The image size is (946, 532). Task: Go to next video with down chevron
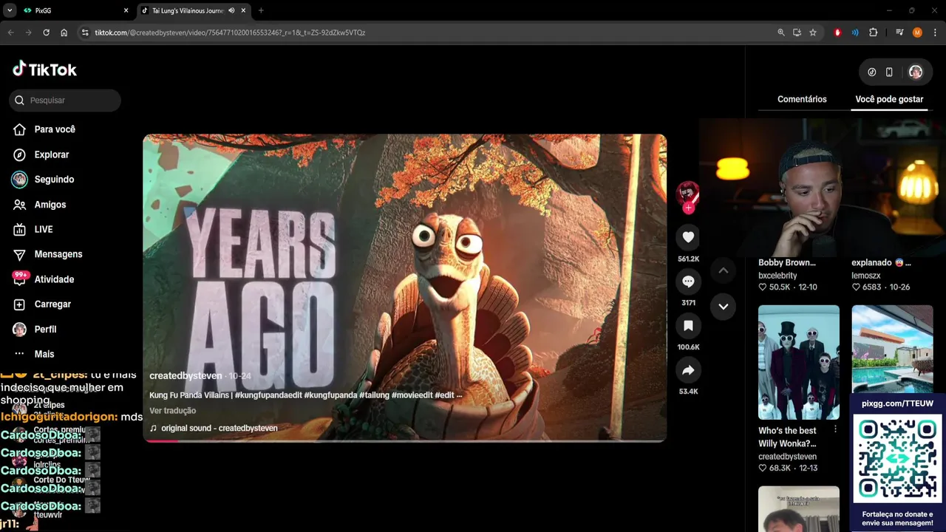click(x=723, y=307)
